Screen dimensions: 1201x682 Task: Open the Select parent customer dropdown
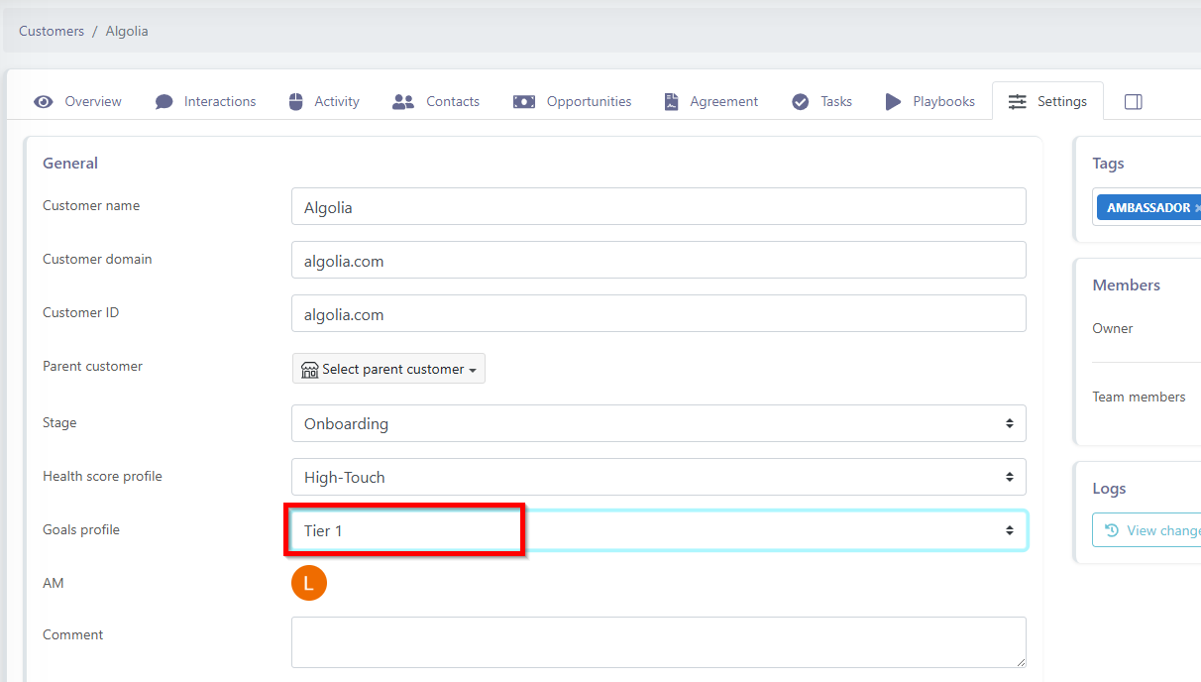[388, 369]
